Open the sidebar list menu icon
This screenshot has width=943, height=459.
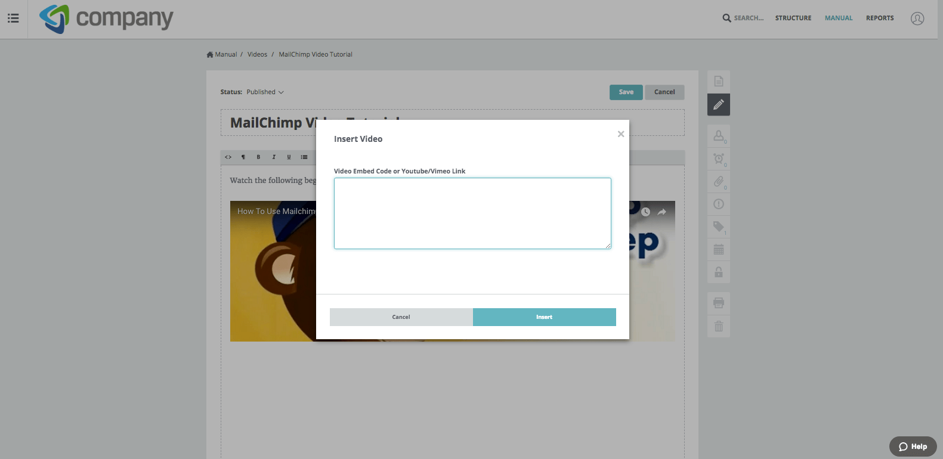13,18
